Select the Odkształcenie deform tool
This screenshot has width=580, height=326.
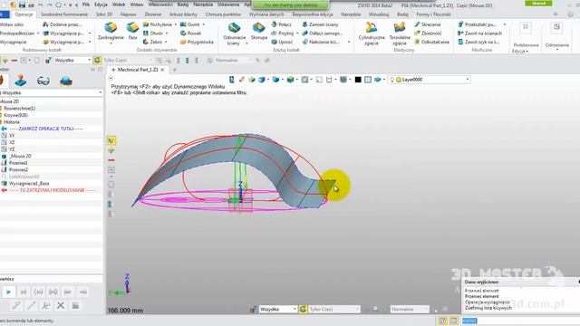(431, 43)
